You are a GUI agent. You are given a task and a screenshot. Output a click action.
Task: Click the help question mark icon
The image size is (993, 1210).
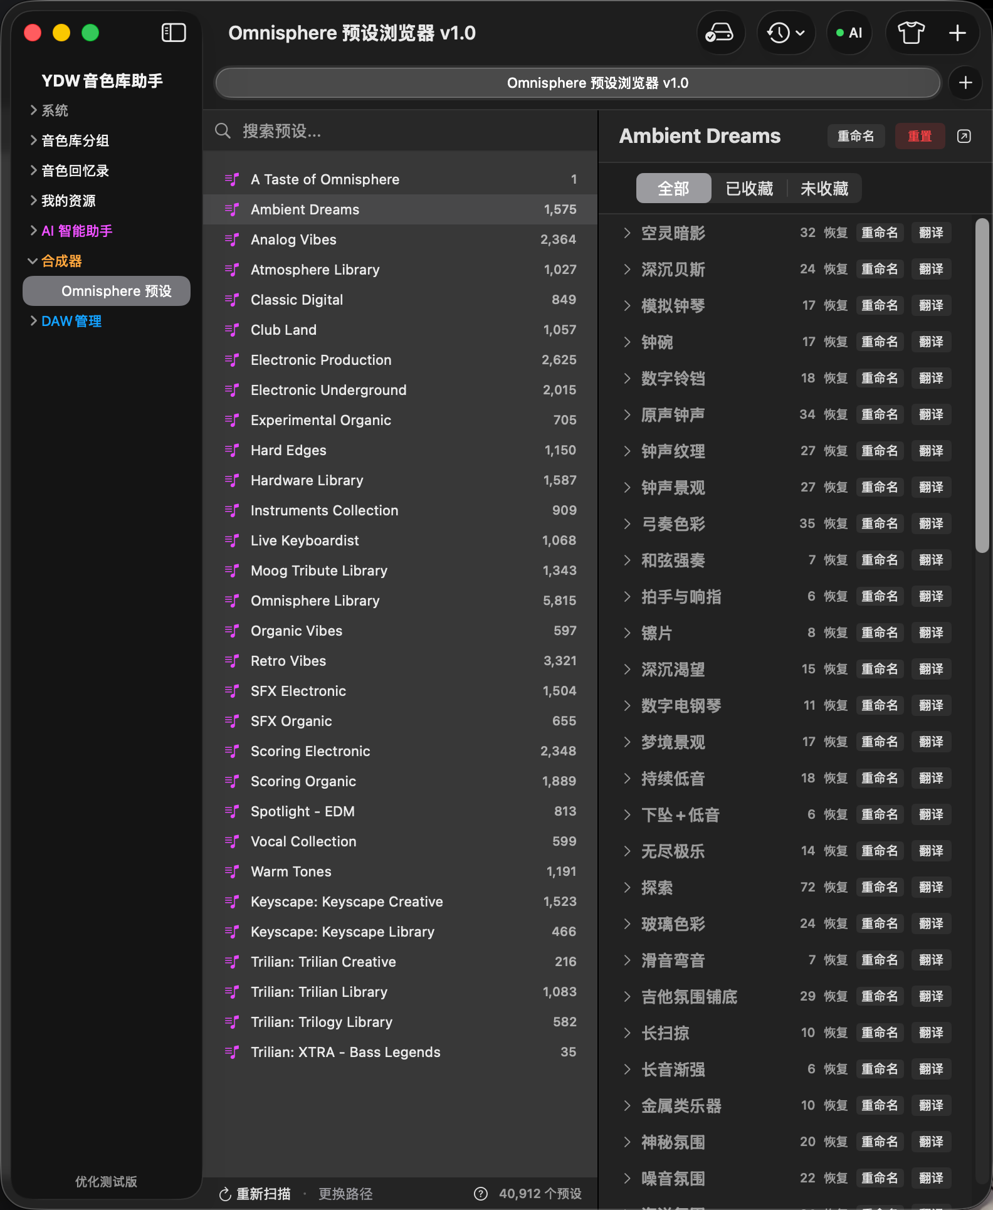481,1194
